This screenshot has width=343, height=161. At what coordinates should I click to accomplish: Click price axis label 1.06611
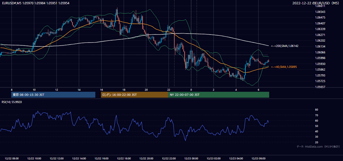(320, 6)
